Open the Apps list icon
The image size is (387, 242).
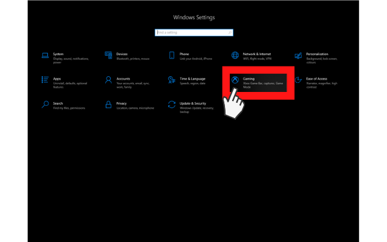pos(45,80)
